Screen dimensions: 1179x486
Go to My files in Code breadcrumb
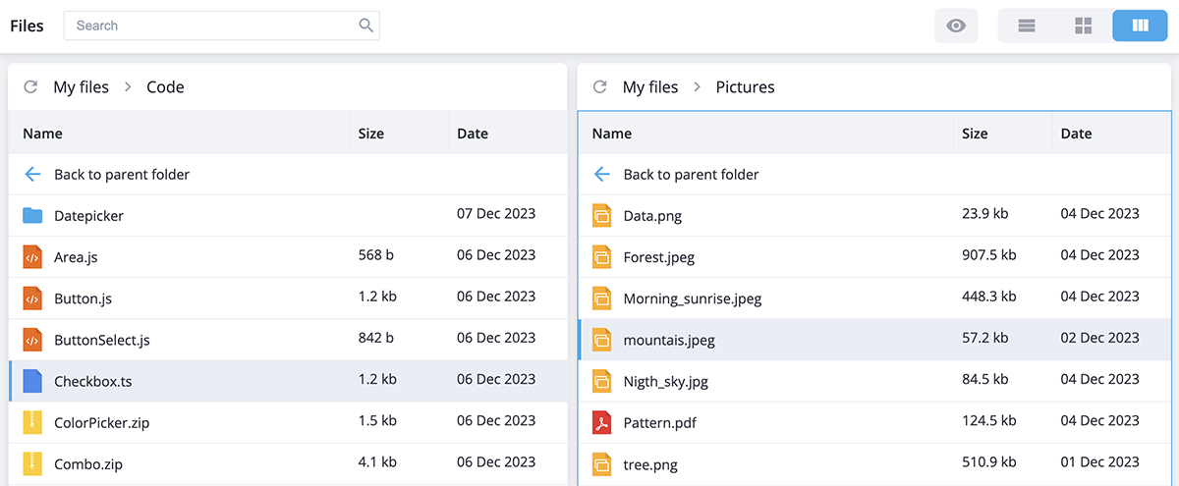point(81,87)
